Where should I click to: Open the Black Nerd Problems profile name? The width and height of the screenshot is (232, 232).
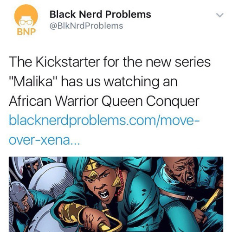click(x=100, y=14)
